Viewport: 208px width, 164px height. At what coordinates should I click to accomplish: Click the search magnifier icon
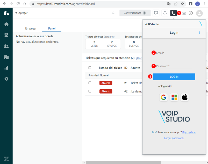tap(113, 13)
